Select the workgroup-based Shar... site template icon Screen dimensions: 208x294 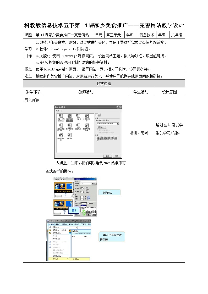(61, 127)
